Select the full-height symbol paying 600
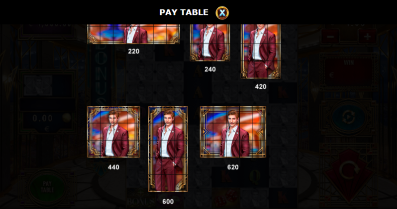Screen dimensions: 397x209 [168, 149]
